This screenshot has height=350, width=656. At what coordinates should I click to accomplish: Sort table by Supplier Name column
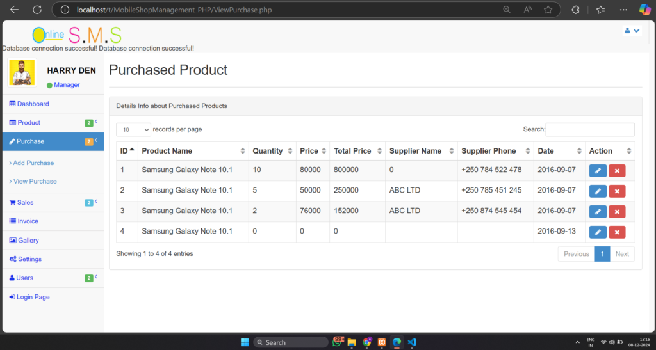[422, 151]
